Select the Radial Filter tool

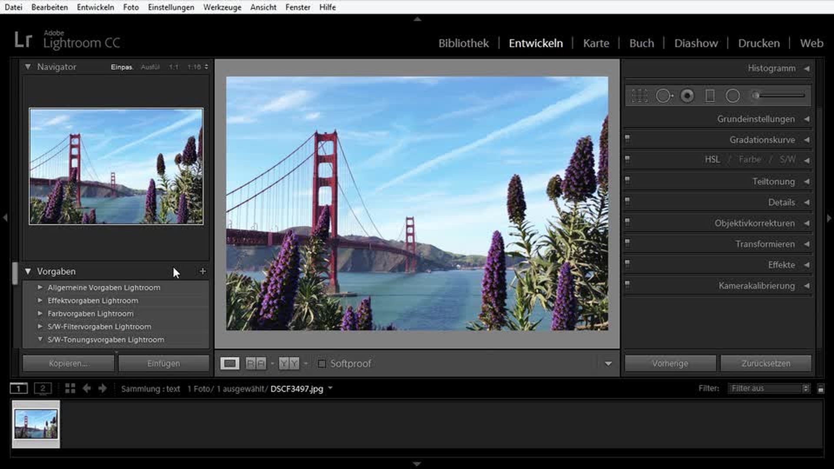click(x=732, y=96)
